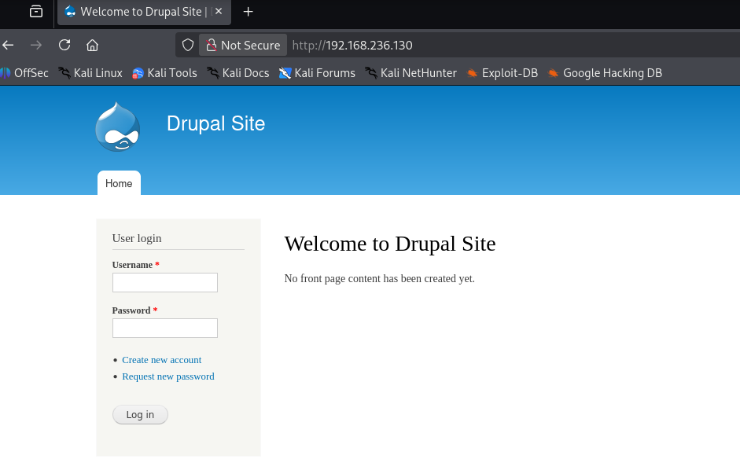Close the Welcome to Drupal Site tab

(x=219, y=11)
